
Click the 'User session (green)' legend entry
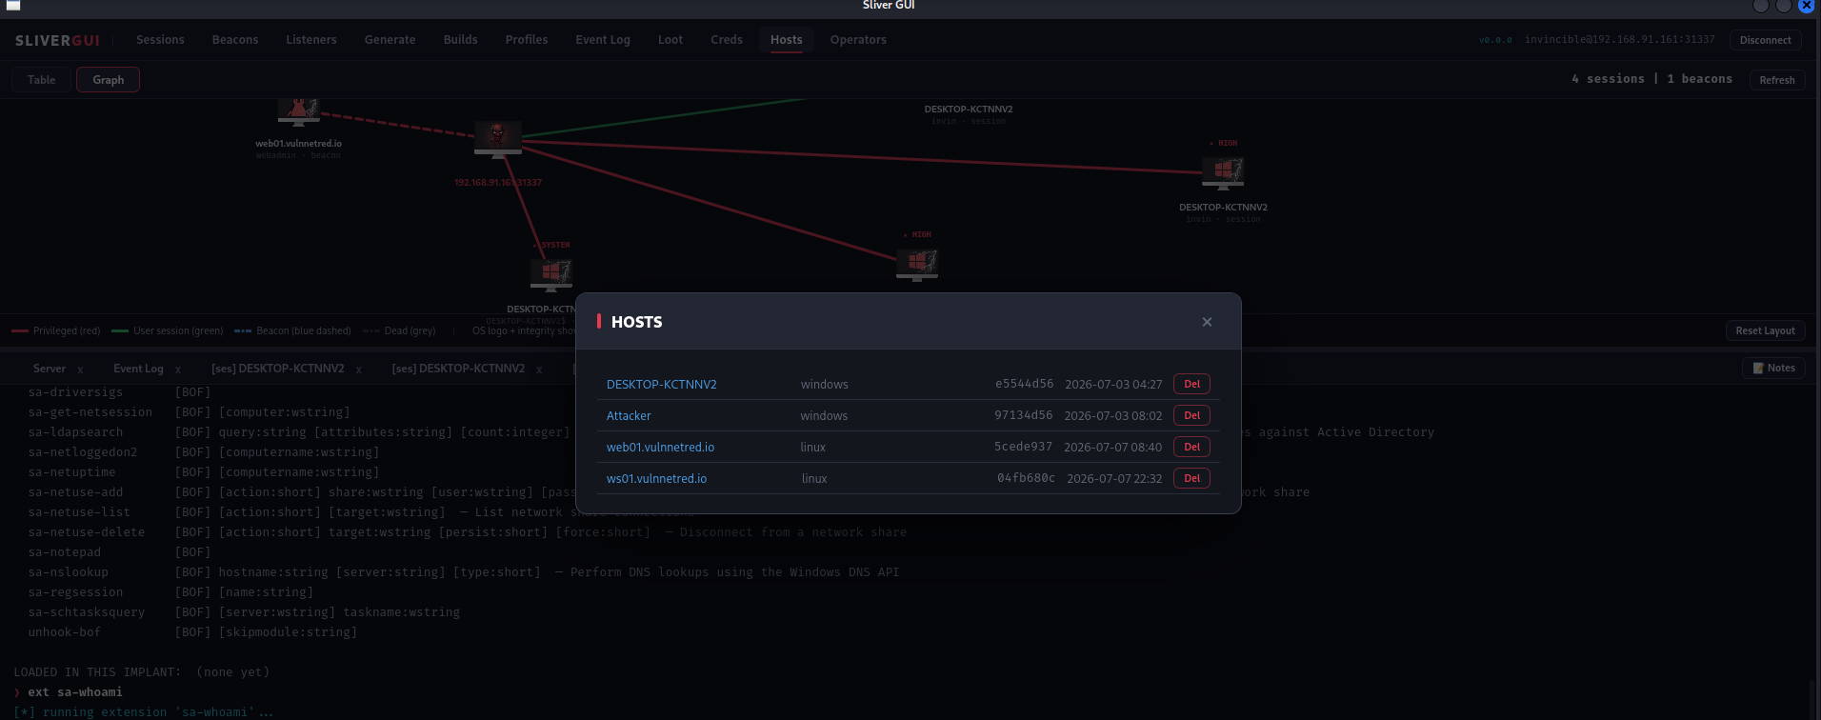pos(168,330)
